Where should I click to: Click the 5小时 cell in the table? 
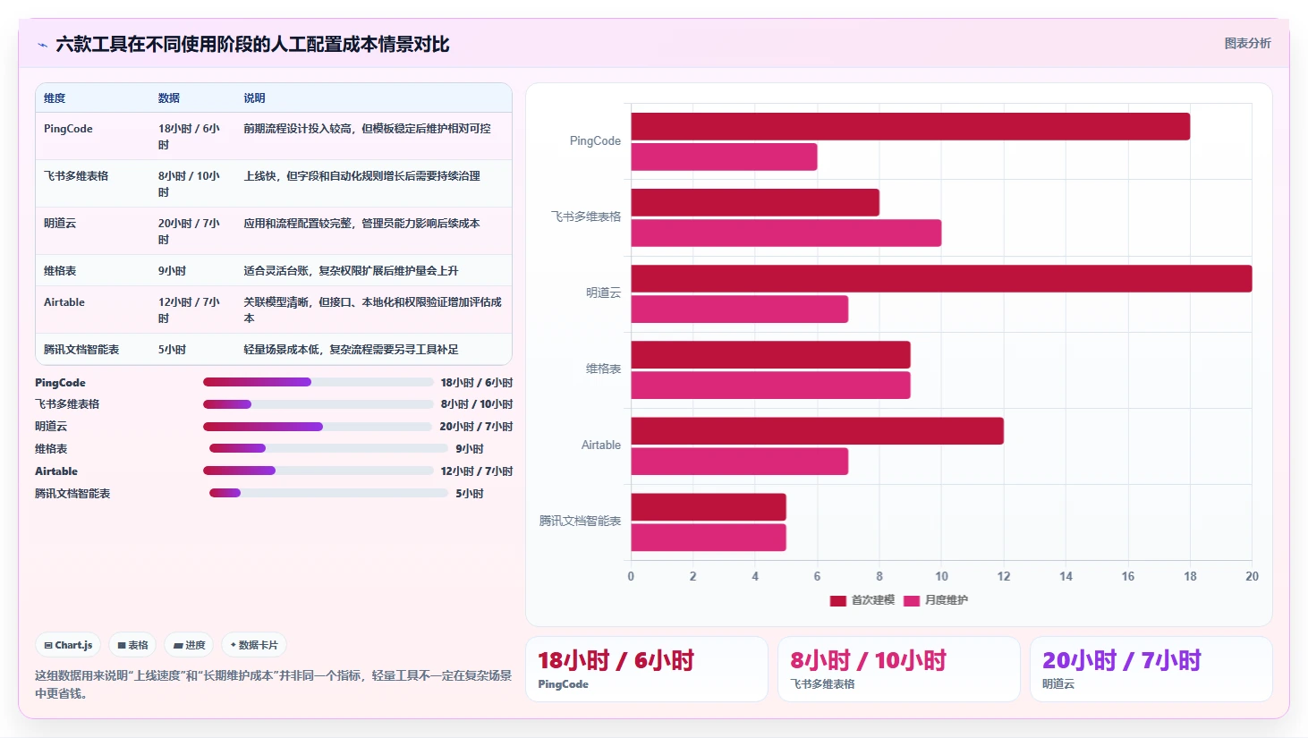point(172,350)
